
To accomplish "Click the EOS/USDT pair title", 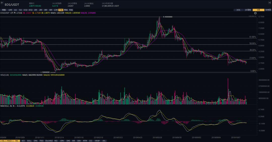I will [12, 5].
